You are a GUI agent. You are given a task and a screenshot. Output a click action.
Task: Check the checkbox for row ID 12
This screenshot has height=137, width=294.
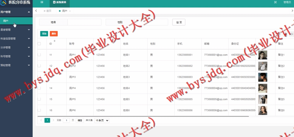point(39,66)
